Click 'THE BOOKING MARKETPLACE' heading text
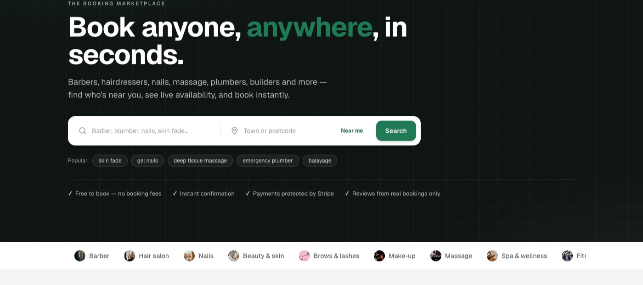 (x=117, y=3)
